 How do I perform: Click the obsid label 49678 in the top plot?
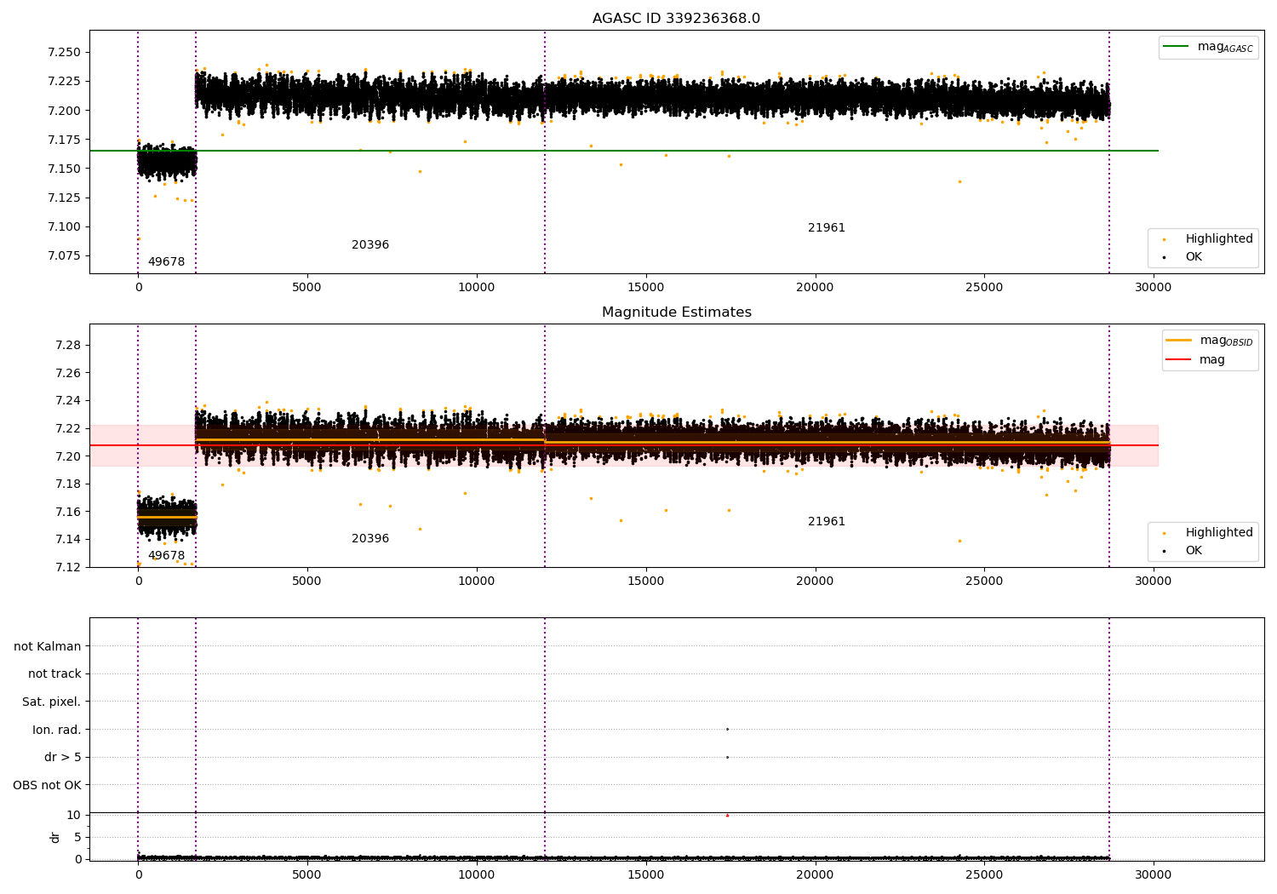coord(166,261)
